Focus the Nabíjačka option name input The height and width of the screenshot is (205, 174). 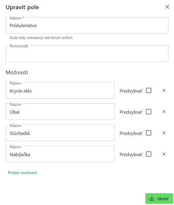[60, 154]
